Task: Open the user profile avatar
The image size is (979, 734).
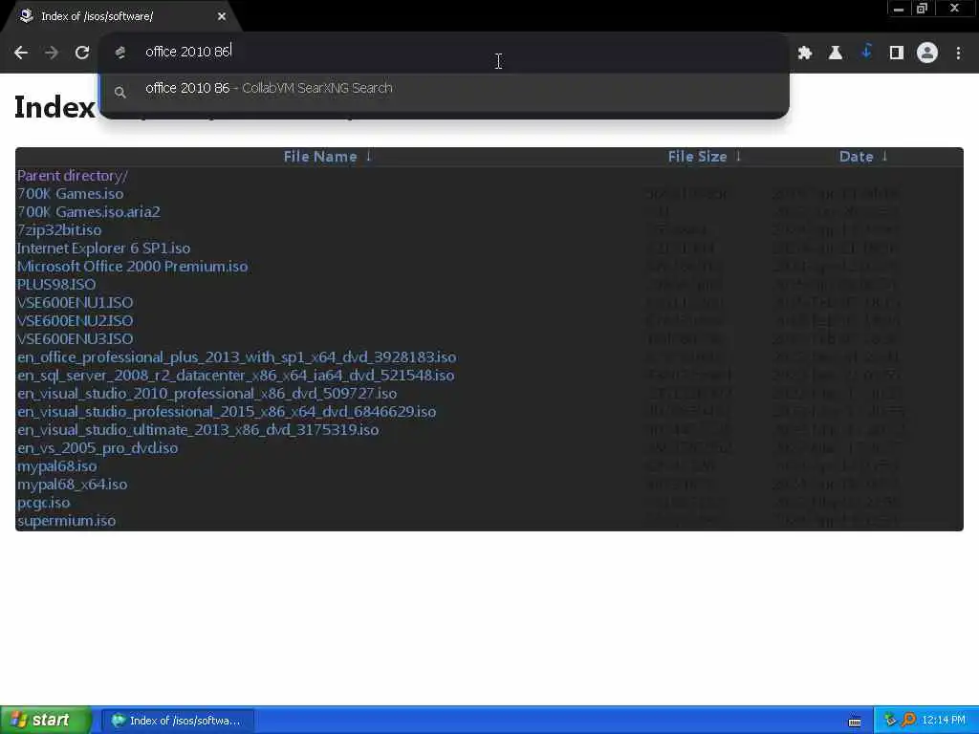Action: point(927,53)
